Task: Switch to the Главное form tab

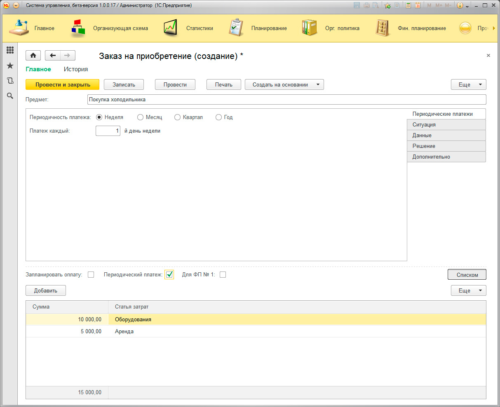Action: [38, 69]
